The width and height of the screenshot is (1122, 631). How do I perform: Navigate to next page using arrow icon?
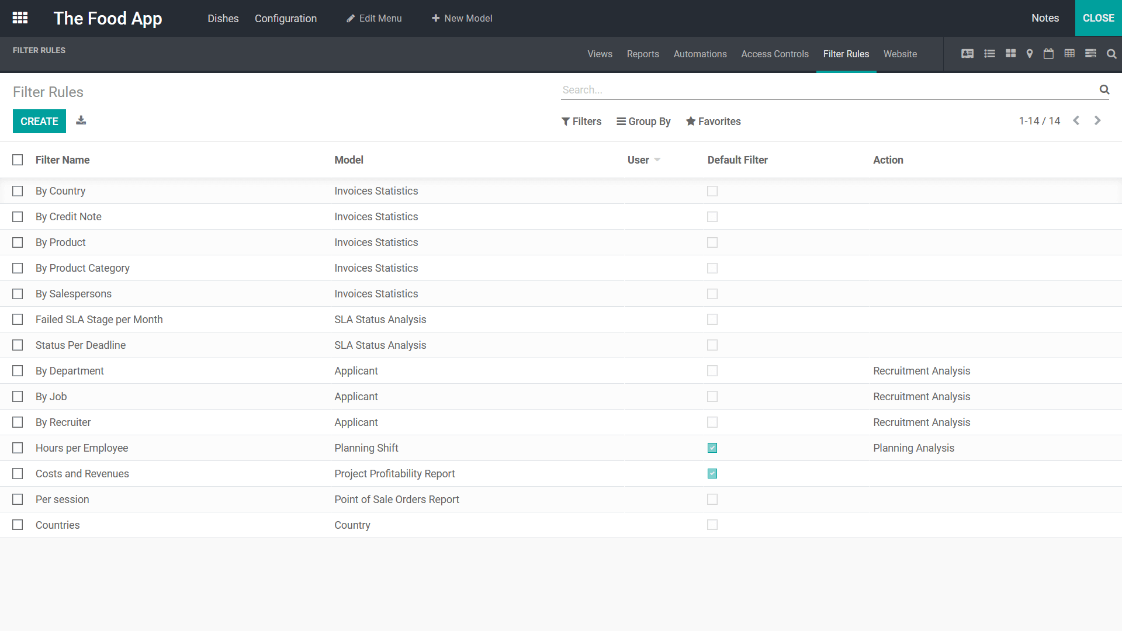[x=1097, y=120]
